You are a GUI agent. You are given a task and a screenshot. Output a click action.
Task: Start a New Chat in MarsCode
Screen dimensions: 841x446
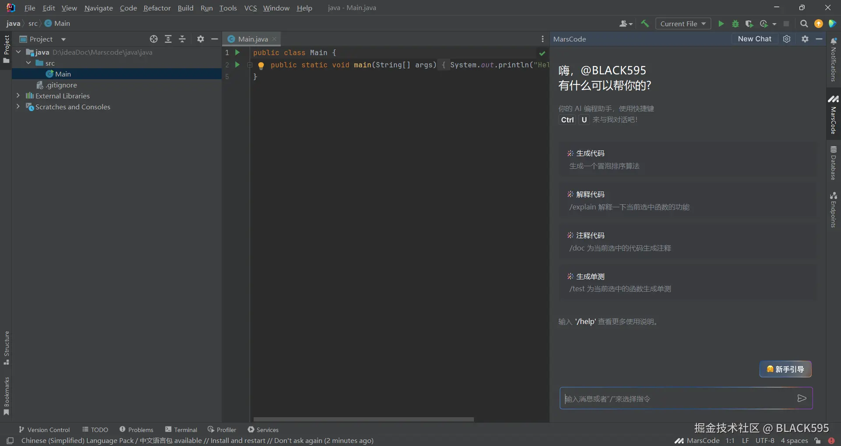tap(754, 39)
